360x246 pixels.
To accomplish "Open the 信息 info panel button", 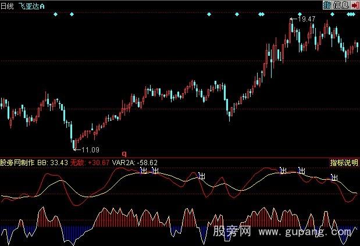I will (x=340, y=5).
